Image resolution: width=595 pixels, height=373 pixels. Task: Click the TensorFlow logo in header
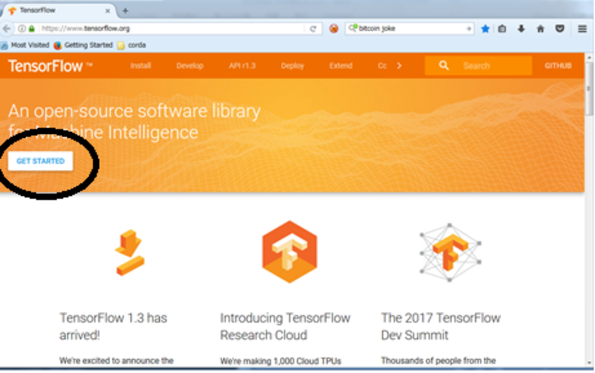click(50, 66)
